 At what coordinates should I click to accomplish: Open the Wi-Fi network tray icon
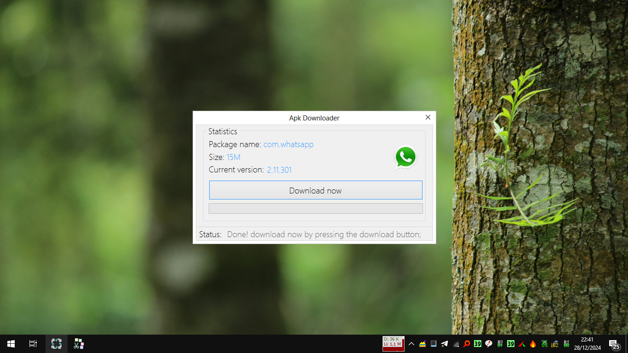pos(456,344)
